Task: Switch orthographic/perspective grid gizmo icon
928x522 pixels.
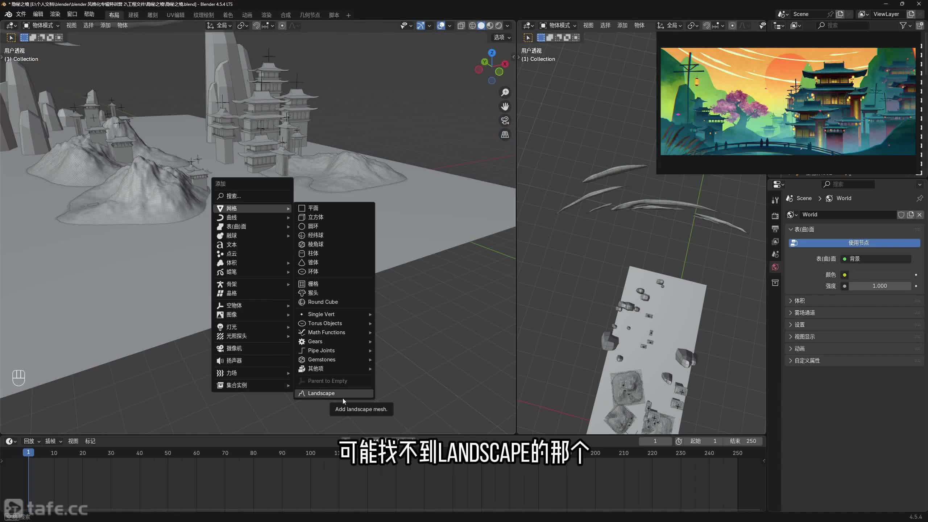Action: (505, 134)
